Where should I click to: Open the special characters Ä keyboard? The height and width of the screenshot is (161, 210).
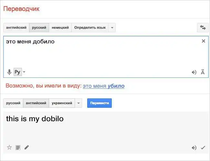[x=203, y=72]
